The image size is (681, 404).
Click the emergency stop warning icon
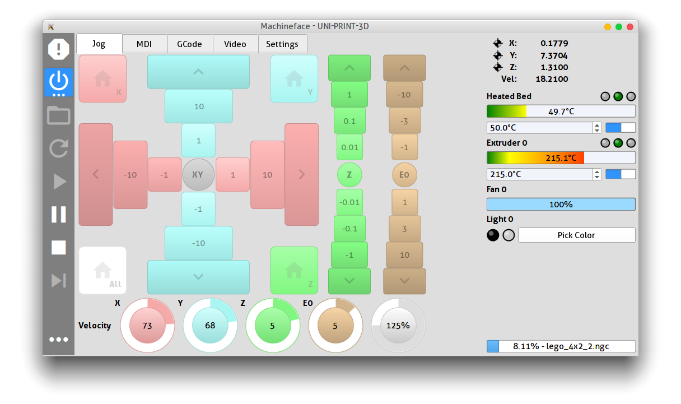[59, 49]
